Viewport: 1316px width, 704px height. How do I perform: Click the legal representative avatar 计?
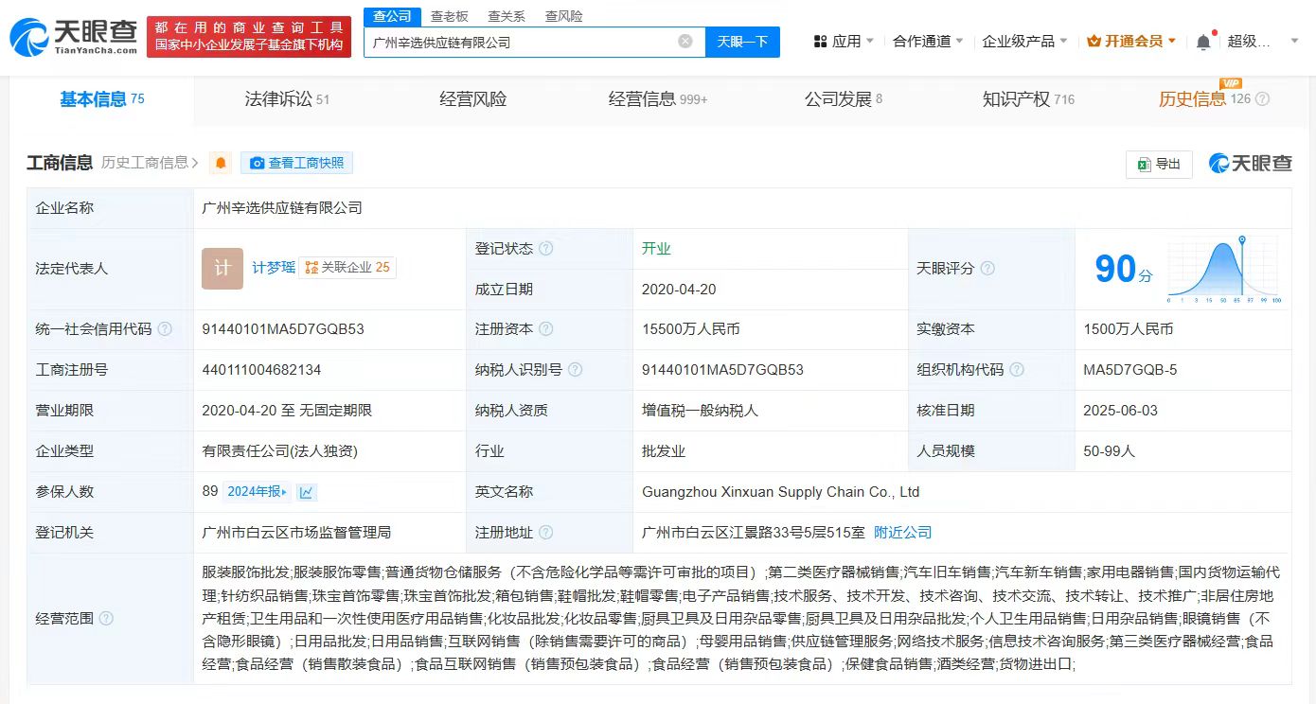222,269
